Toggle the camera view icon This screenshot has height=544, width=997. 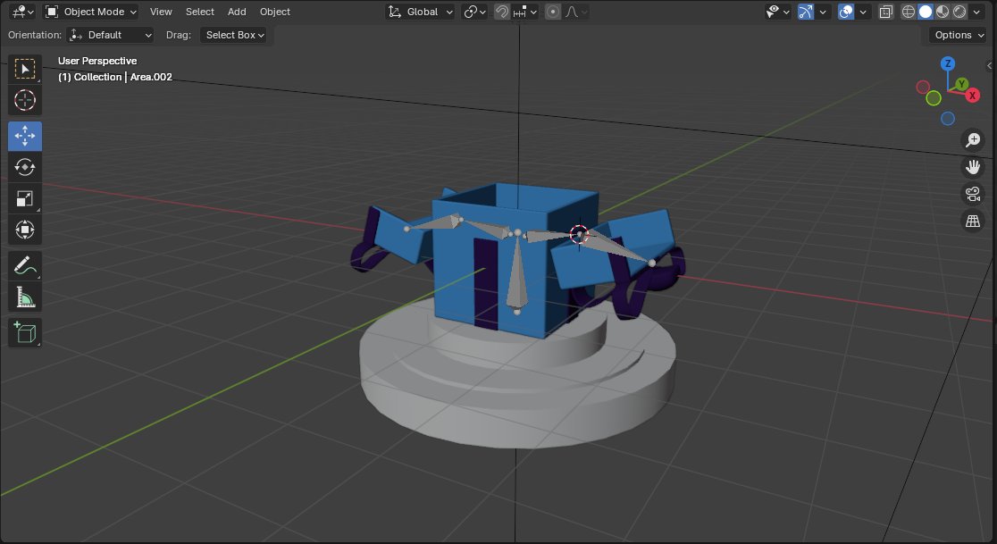pos(973,194)
